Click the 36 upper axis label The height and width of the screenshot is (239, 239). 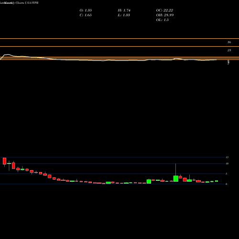(229, 43)
